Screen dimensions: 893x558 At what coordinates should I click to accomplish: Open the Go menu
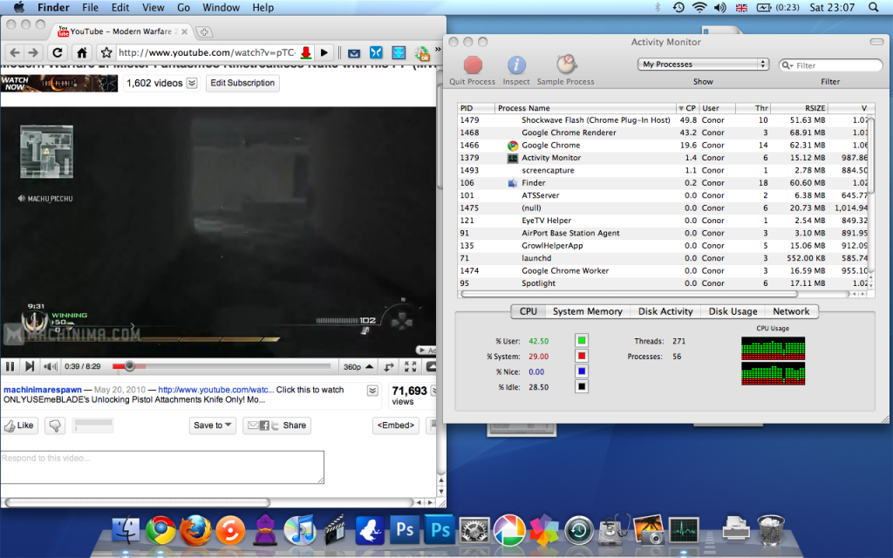[183, 7]
